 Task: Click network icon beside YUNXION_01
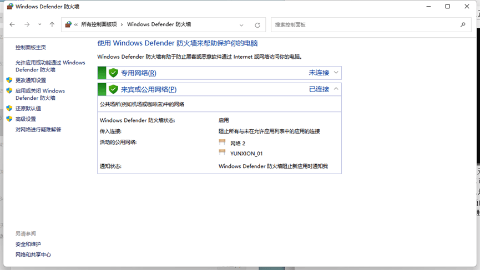[x=223, y=152]
